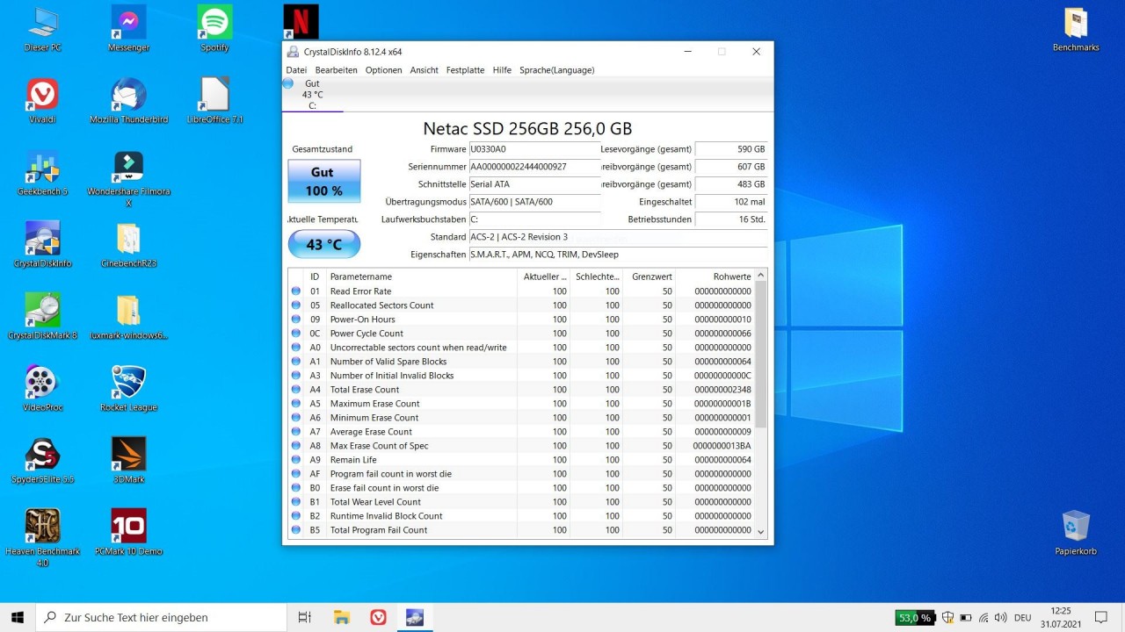Viewport: 1125px width, 632px height.
Task: Open the Datei menu
Action: (x=296, y=70)
